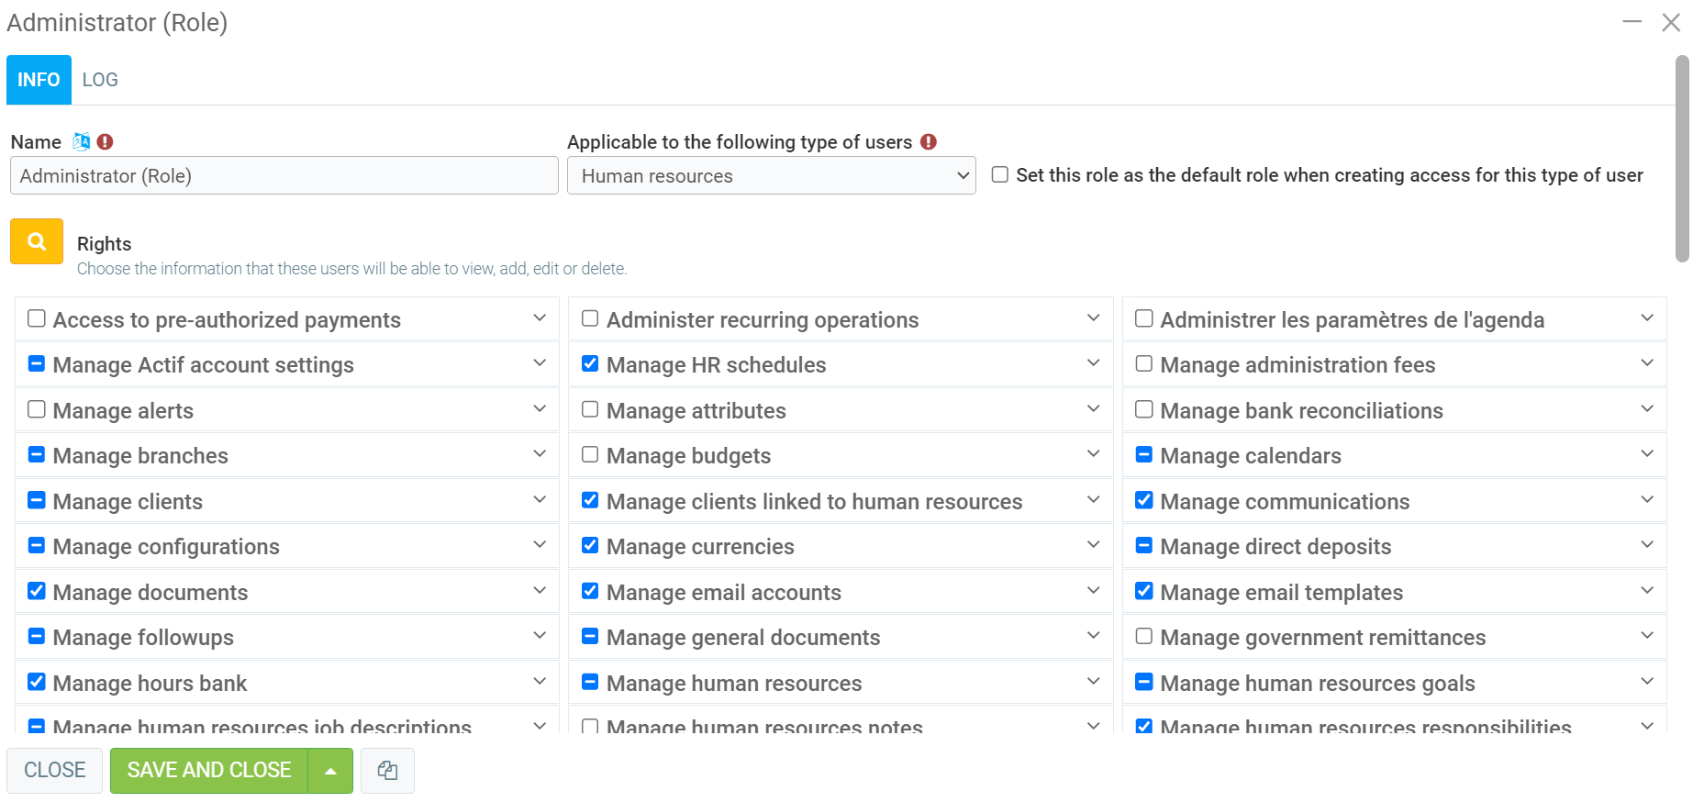Click the red required icon beside Name
The width and height of the screenshot is (1693, 802).
[x=106, y=141]
